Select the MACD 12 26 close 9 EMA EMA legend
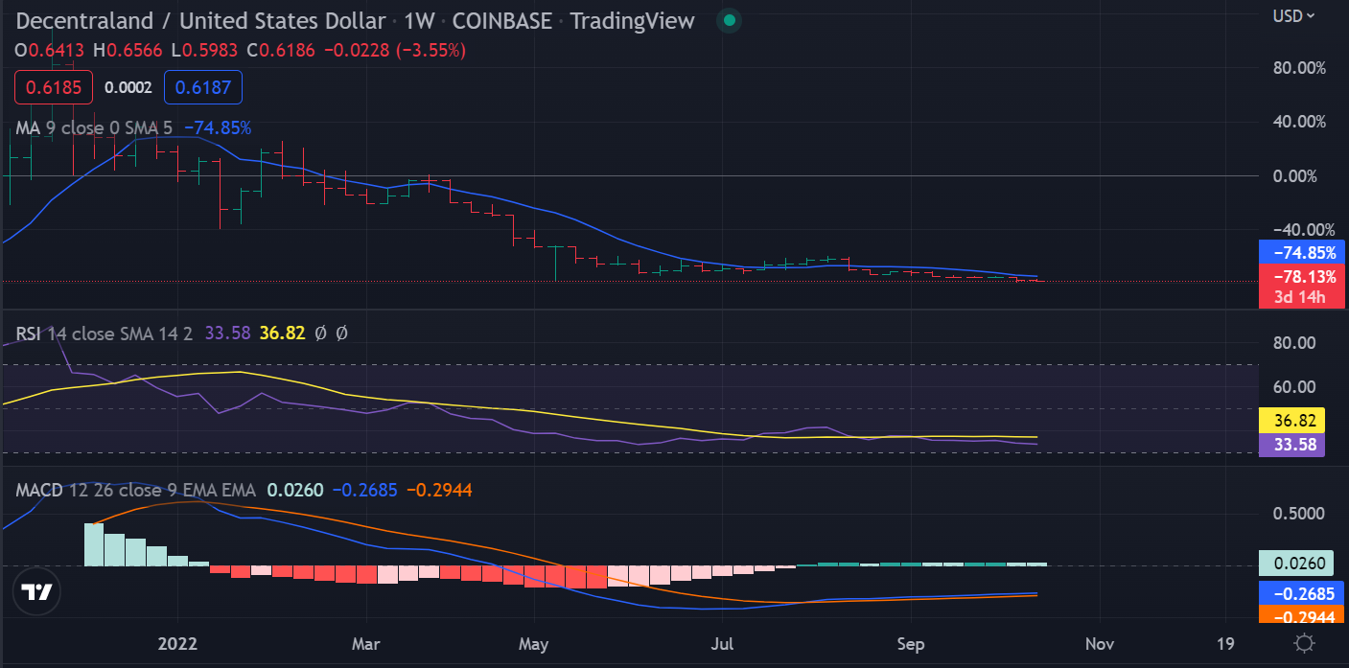The image size is (1349, 668). tap(136, 491)
